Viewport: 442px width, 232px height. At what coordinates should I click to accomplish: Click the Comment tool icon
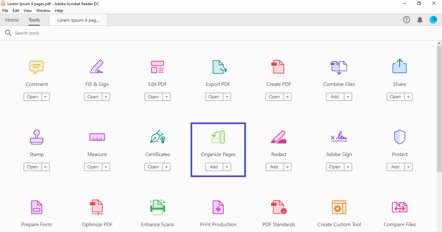[x=36, y=67]
